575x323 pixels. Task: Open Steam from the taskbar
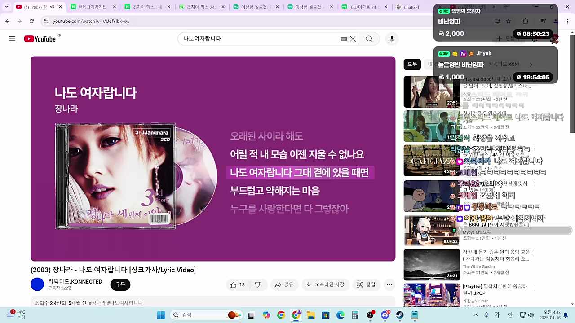[400, 315]
